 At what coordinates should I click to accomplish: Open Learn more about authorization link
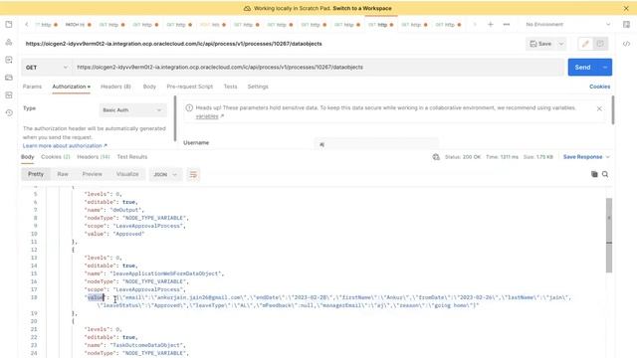click(x=65, y=146)
